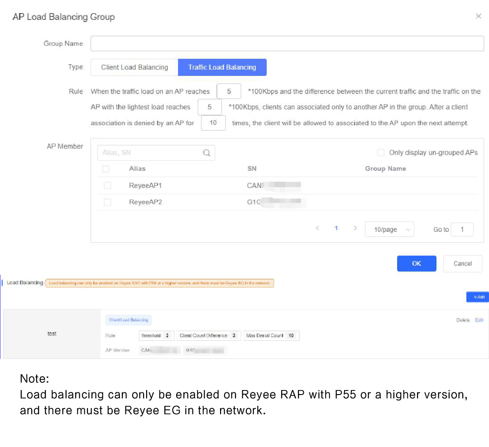
Task: Click the Go to page number field
Action: pos(462,230)
